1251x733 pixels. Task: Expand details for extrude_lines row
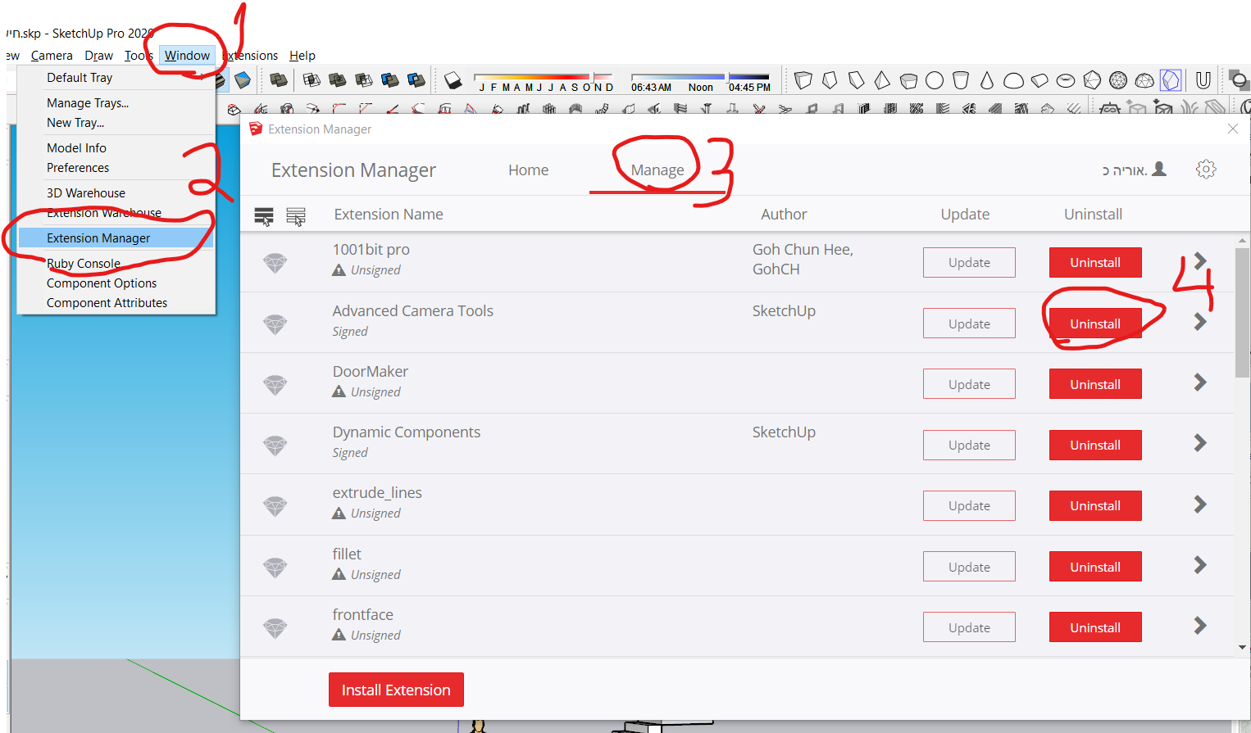pyautogui.click(x=1200, y=504)
